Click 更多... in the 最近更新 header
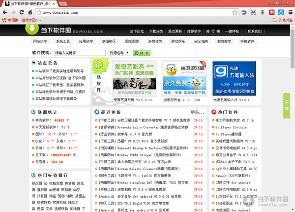295x212 pixels. tap(198, 113)
